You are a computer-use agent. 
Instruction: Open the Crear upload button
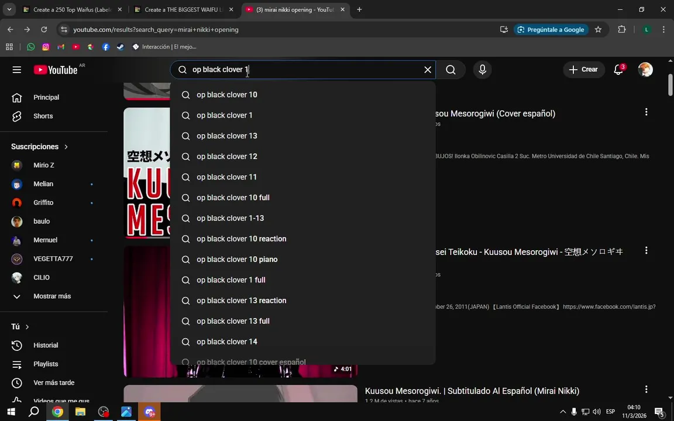583,70
